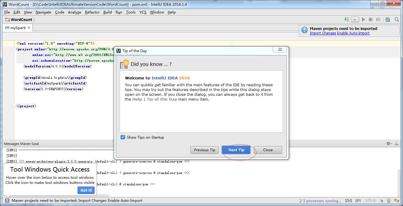403x206 pixels.
Task: Collapse the project XML tag fold marker
Action: (x=14, y=49)
